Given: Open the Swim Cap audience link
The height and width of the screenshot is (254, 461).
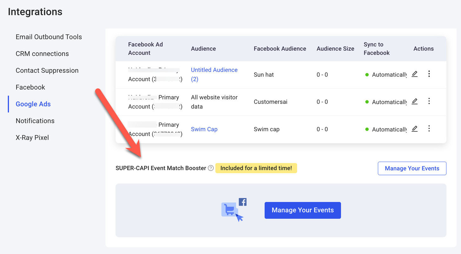Looking at the screenshot, I should click(204, 129).
